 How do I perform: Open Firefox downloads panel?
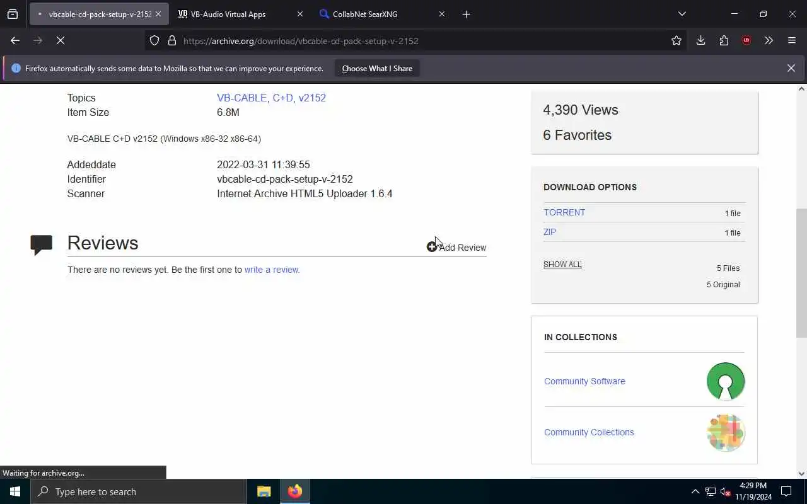[700, 41]
